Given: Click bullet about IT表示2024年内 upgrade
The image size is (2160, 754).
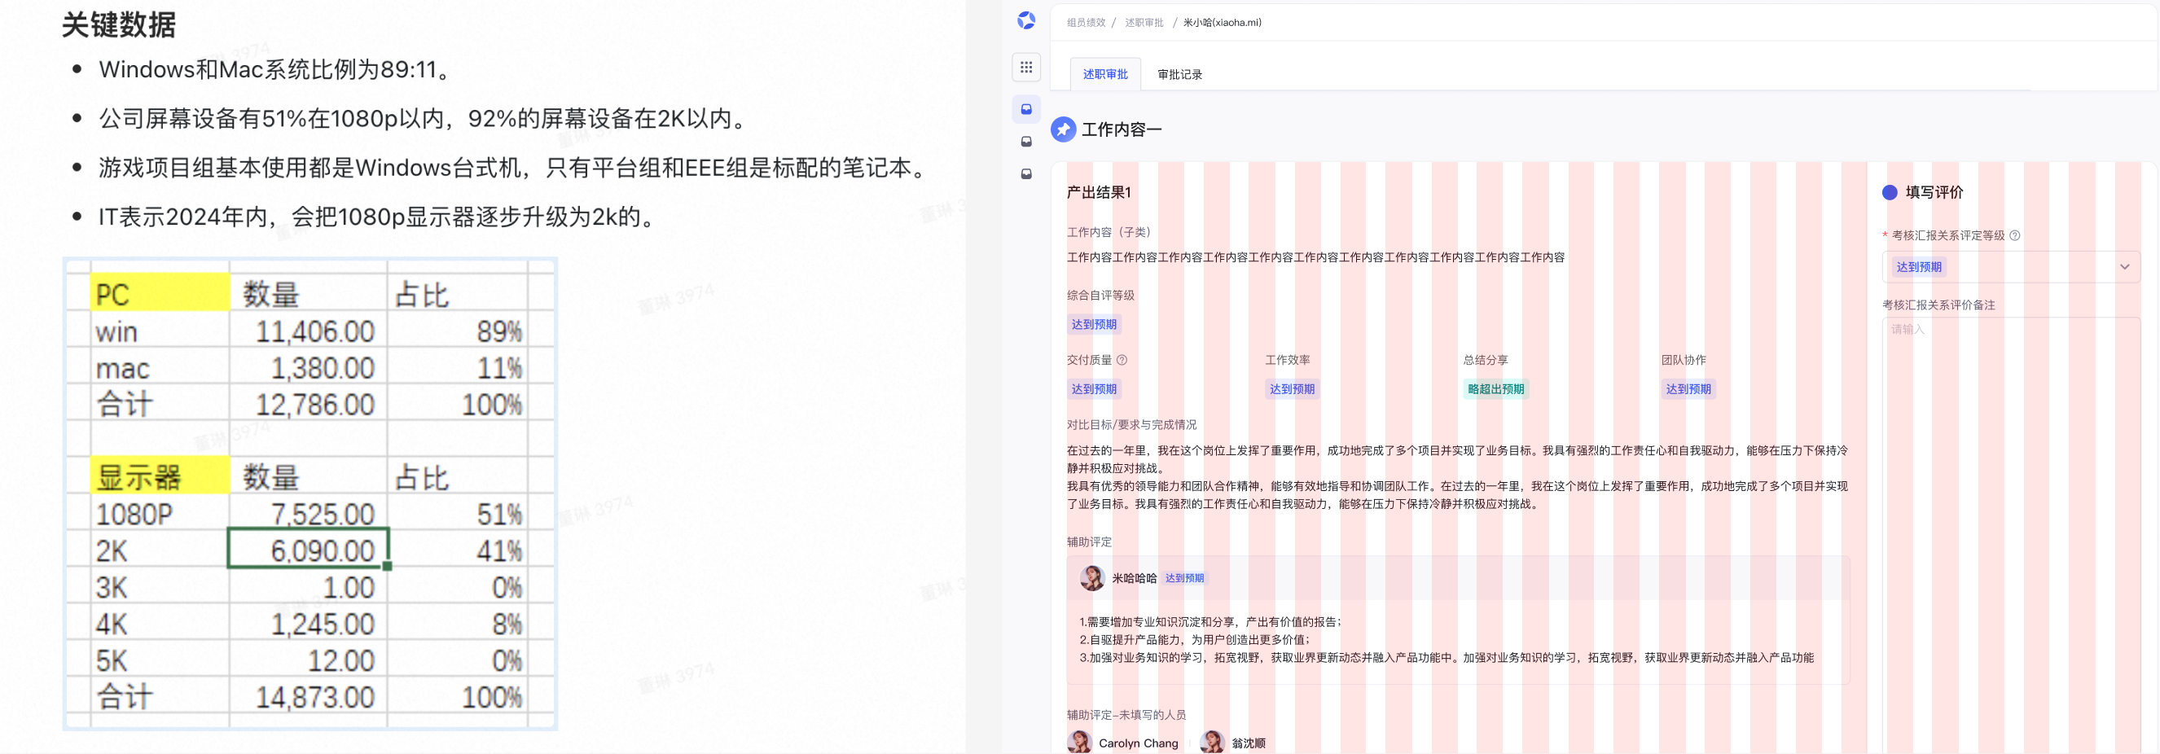Looking at the screenshot, I should click(380, 217).
